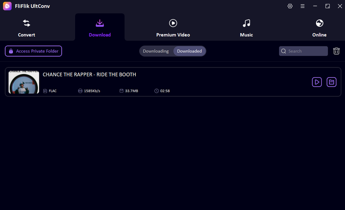This screenshot has width=345, height=210.
Task: Delete downloads with the trash icon
Action: click(336, 51)
